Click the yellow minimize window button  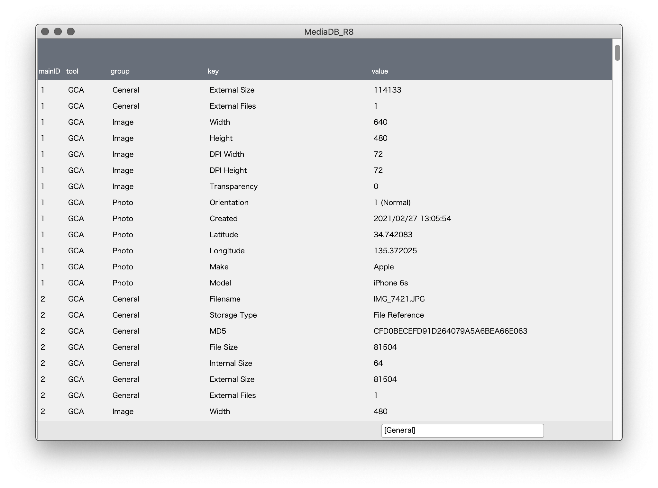point(58,32)
